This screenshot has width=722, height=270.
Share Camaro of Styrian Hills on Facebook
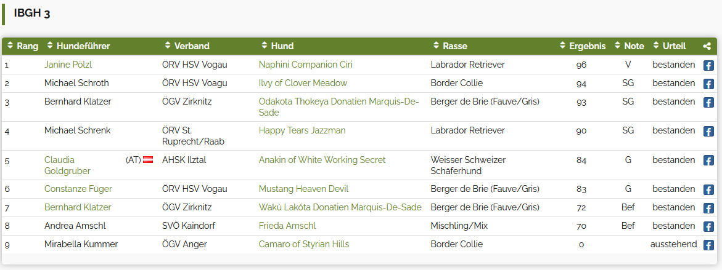pyautogui.click(x=708, y=245)
